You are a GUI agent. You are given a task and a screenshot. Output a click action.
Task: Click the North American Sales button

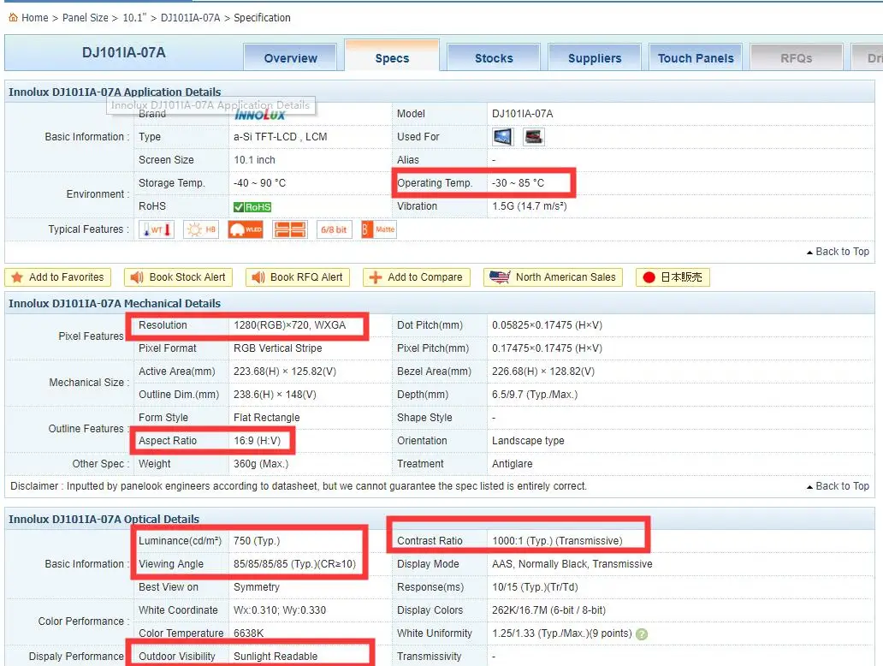click(553, 277)
